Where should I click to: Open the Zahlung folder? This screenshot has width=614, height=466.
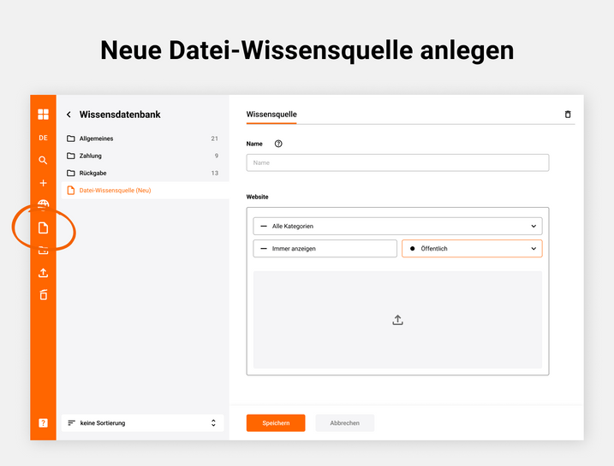pyautogui.click(x=143, y=156)
